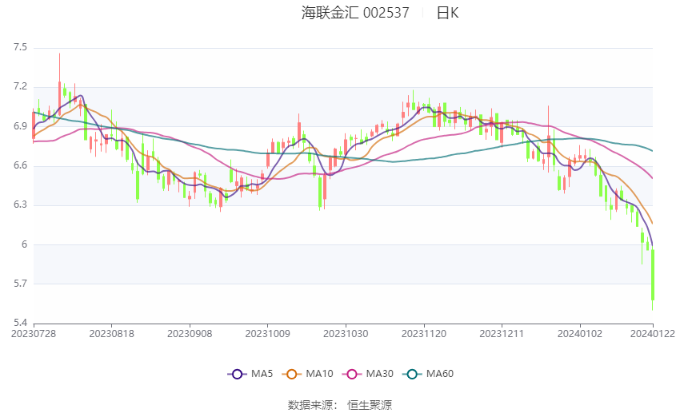The image size is (680, 413).
Task: Toggle the MA30 pink legend circle
Action: [352, 374]
